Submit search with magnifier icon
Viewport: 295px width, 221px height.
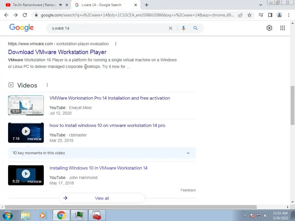click(x=196, y=28)
